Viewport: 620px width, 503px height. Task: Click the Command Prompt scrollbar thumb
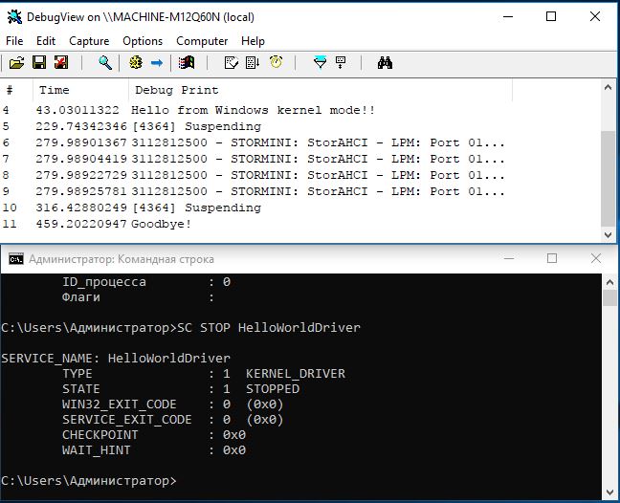[609, 297]
